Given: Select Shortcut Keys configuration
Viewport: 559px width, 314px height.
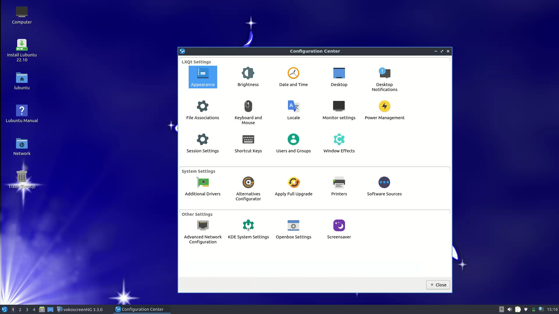Looking at the screenshot, I should pyautogui.click(x=248, y=143).
